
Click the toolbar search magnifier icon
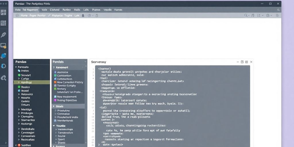(246, 16)
